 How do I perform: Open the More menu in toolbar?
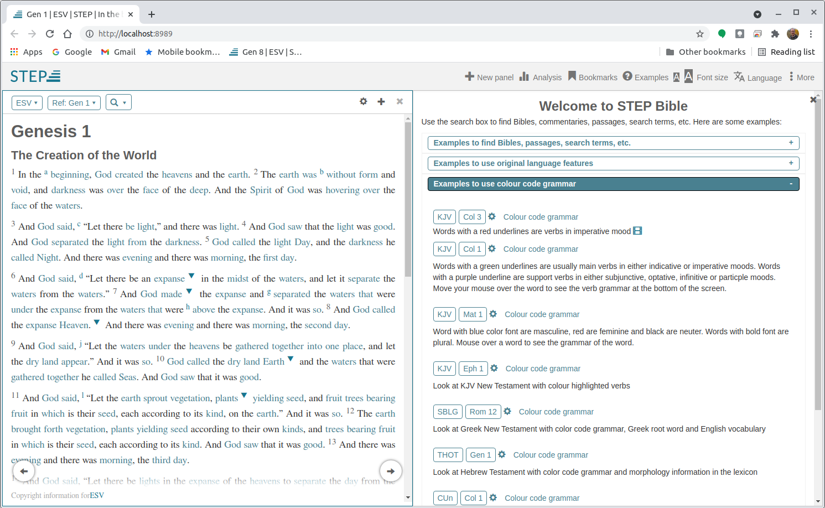point(802,77)
